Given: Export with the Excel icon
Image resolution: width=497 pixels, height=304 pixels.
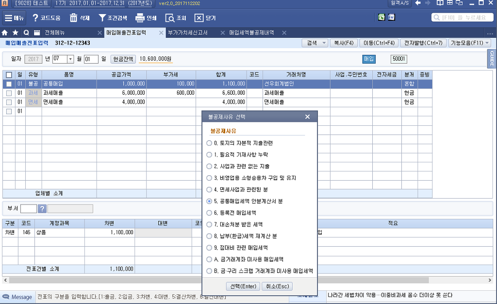Looking at the screenshot, I should click(381, 17).
